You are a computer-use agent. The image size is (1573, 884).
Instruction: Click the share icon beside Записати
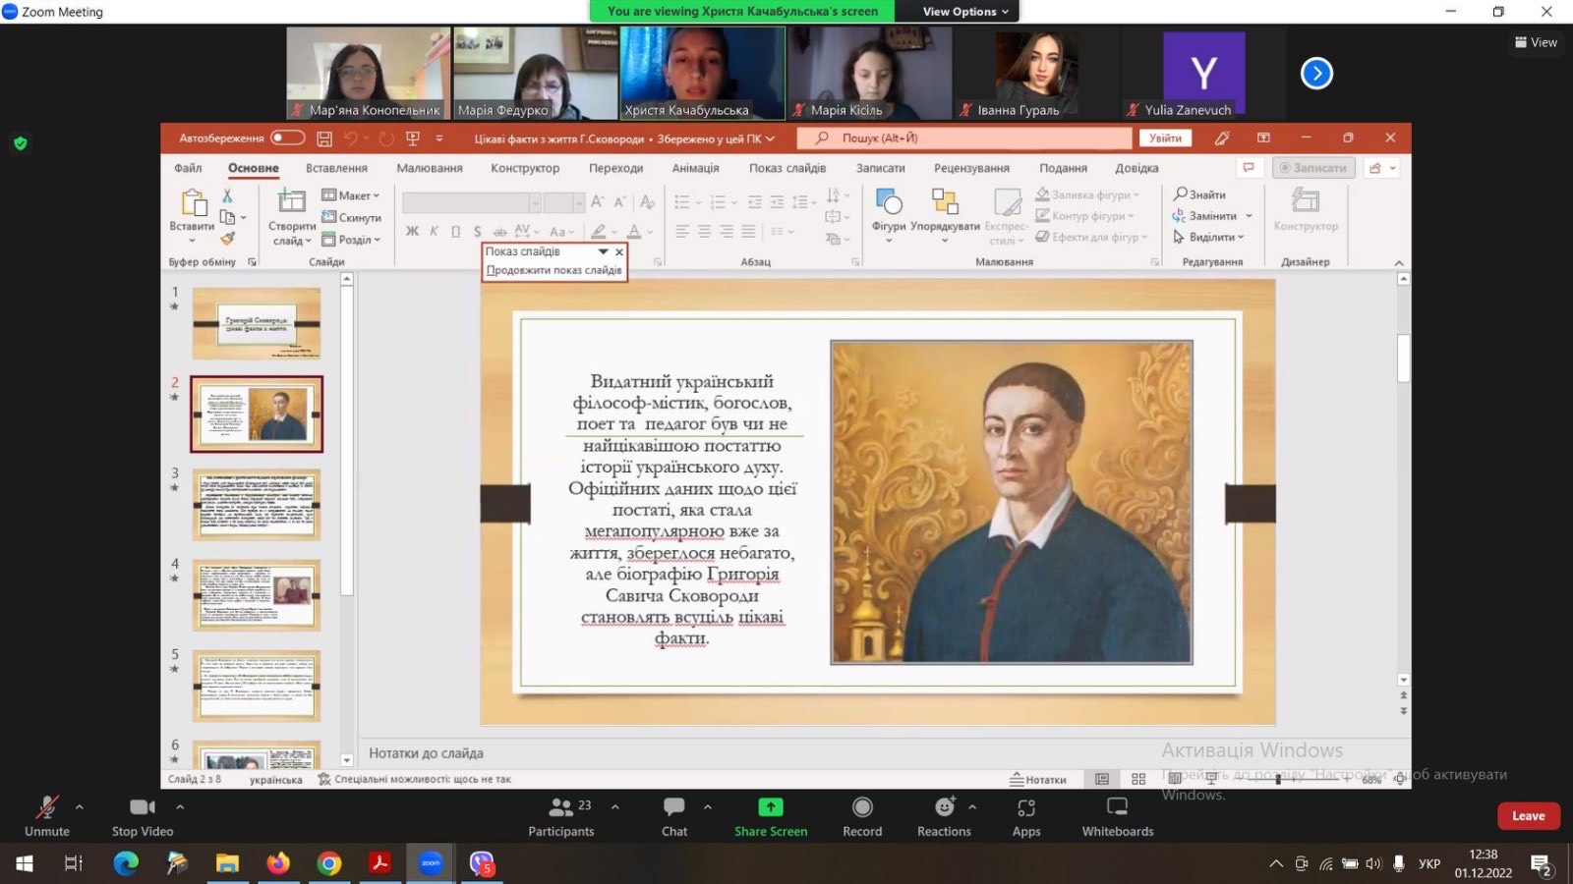[1375, 168]
